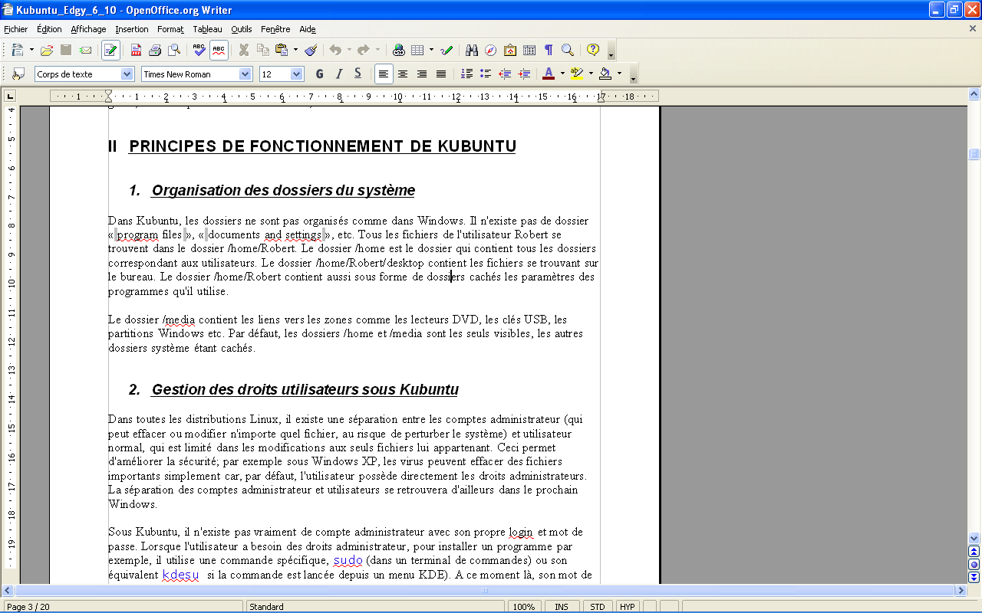Image resolution: width=982 pixels, height=613 pixels.
Task: Toggle numbered list icon
Action: pos(466,74)
